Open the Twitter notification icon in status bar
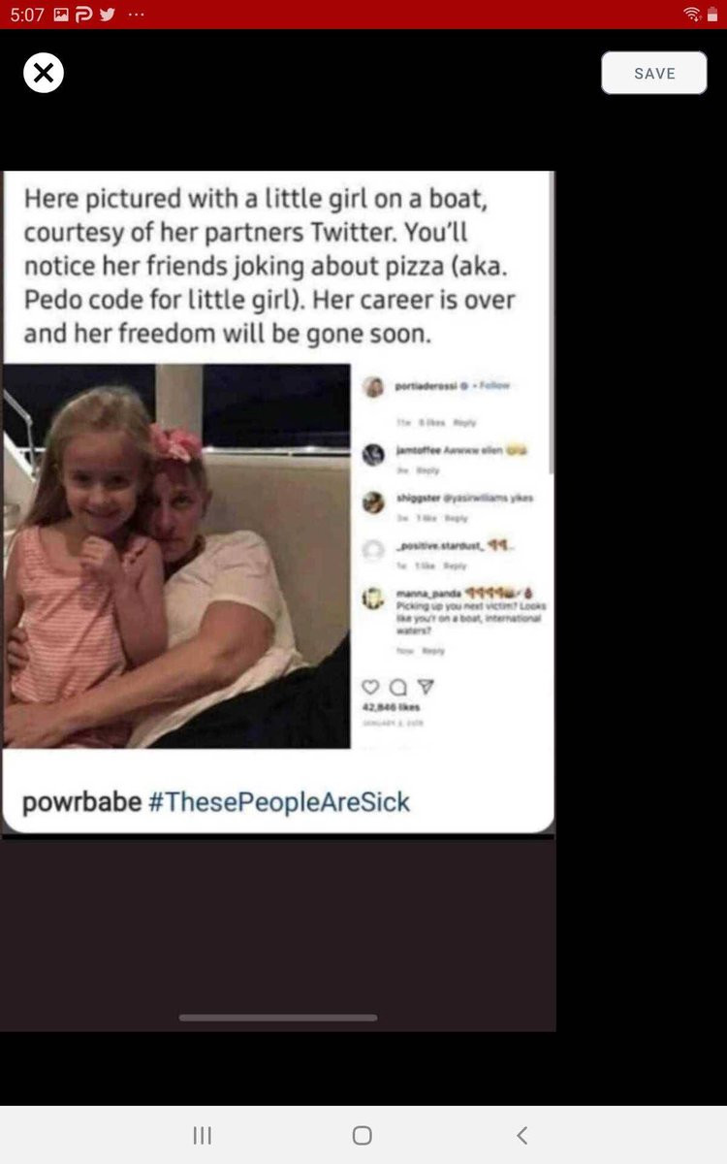This screenshot has width=727, height=1164. coord(108,14)
